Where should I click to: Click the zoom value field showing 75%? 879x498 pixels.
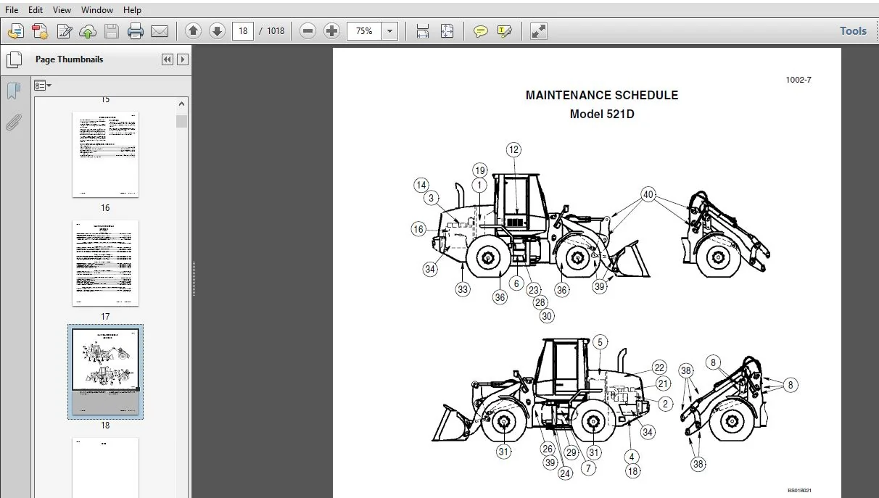pyautogui.click(x=364, y=31)
